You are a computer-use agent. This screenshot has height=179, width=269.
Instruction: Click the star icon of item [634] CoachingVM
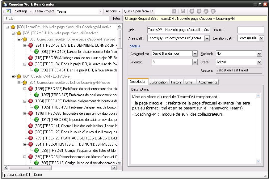pyautogui.click(x=19, y=76)
